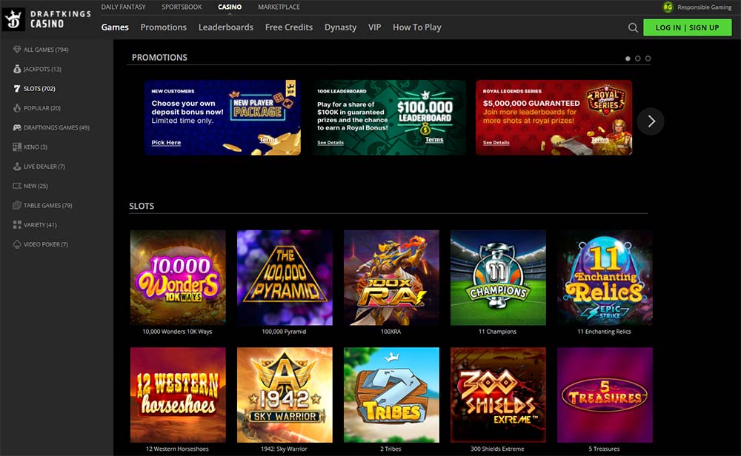
Task: Select SLOTS (702) category
Action: coord(39,89)
